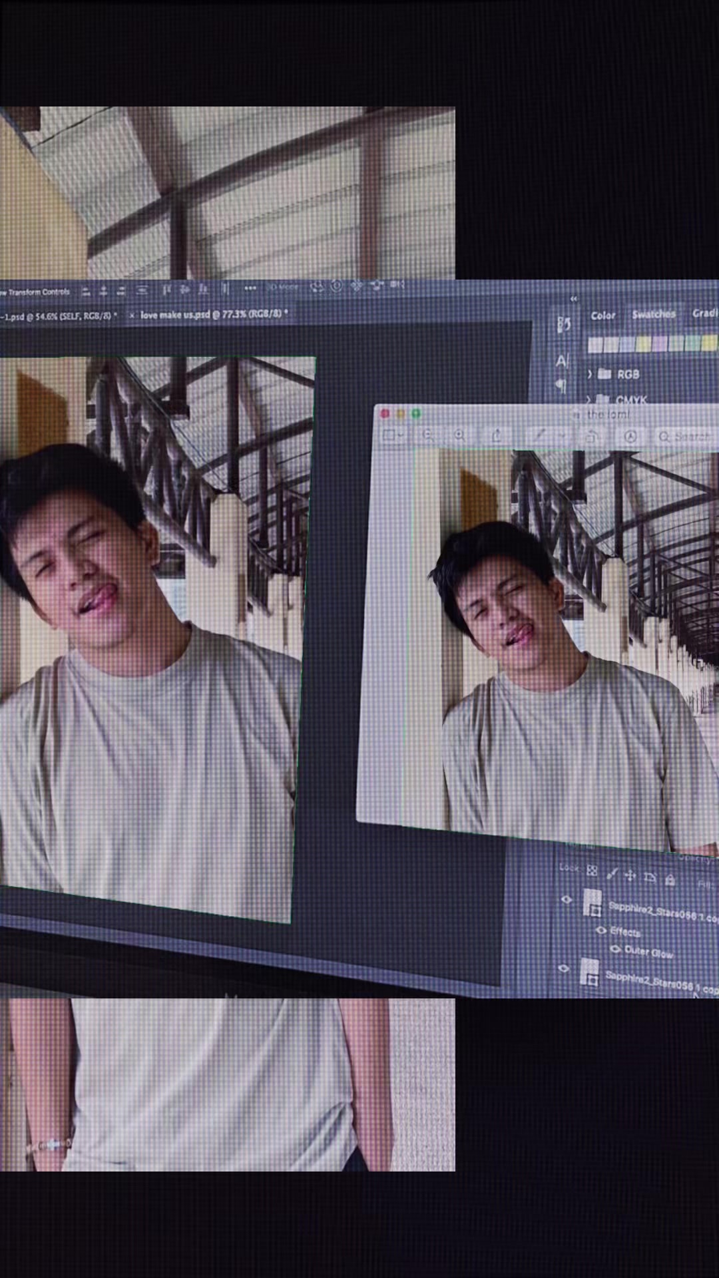Image resolution: width=719 pixels, height=1278 pixels.
Task: Click the Preview window title text
Action: [608, 415]
